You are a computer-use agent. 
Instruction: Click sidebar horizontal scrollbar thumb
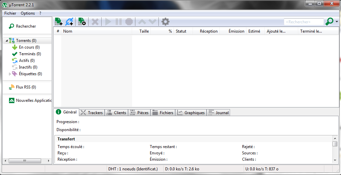tap(25, 161)
